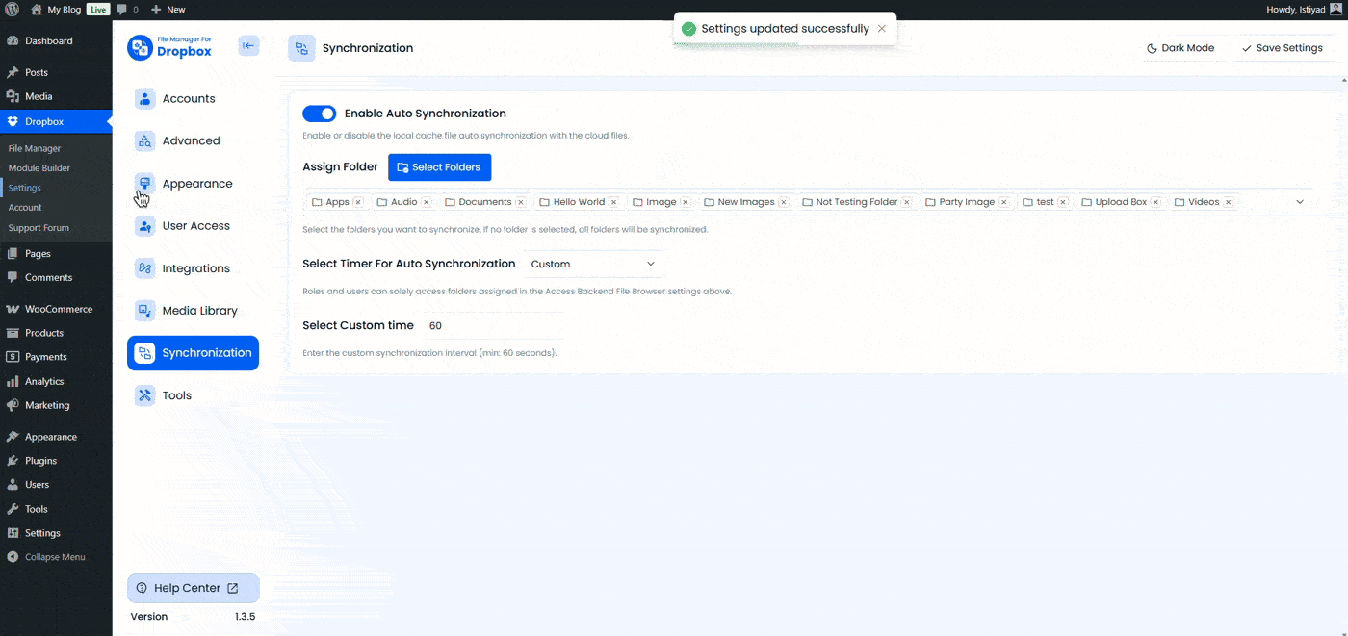Viewport: 1348px width, 636px height.
Task: Open the Dropbox menu in WordPress sidebar
Action: [x=43, y=120]
